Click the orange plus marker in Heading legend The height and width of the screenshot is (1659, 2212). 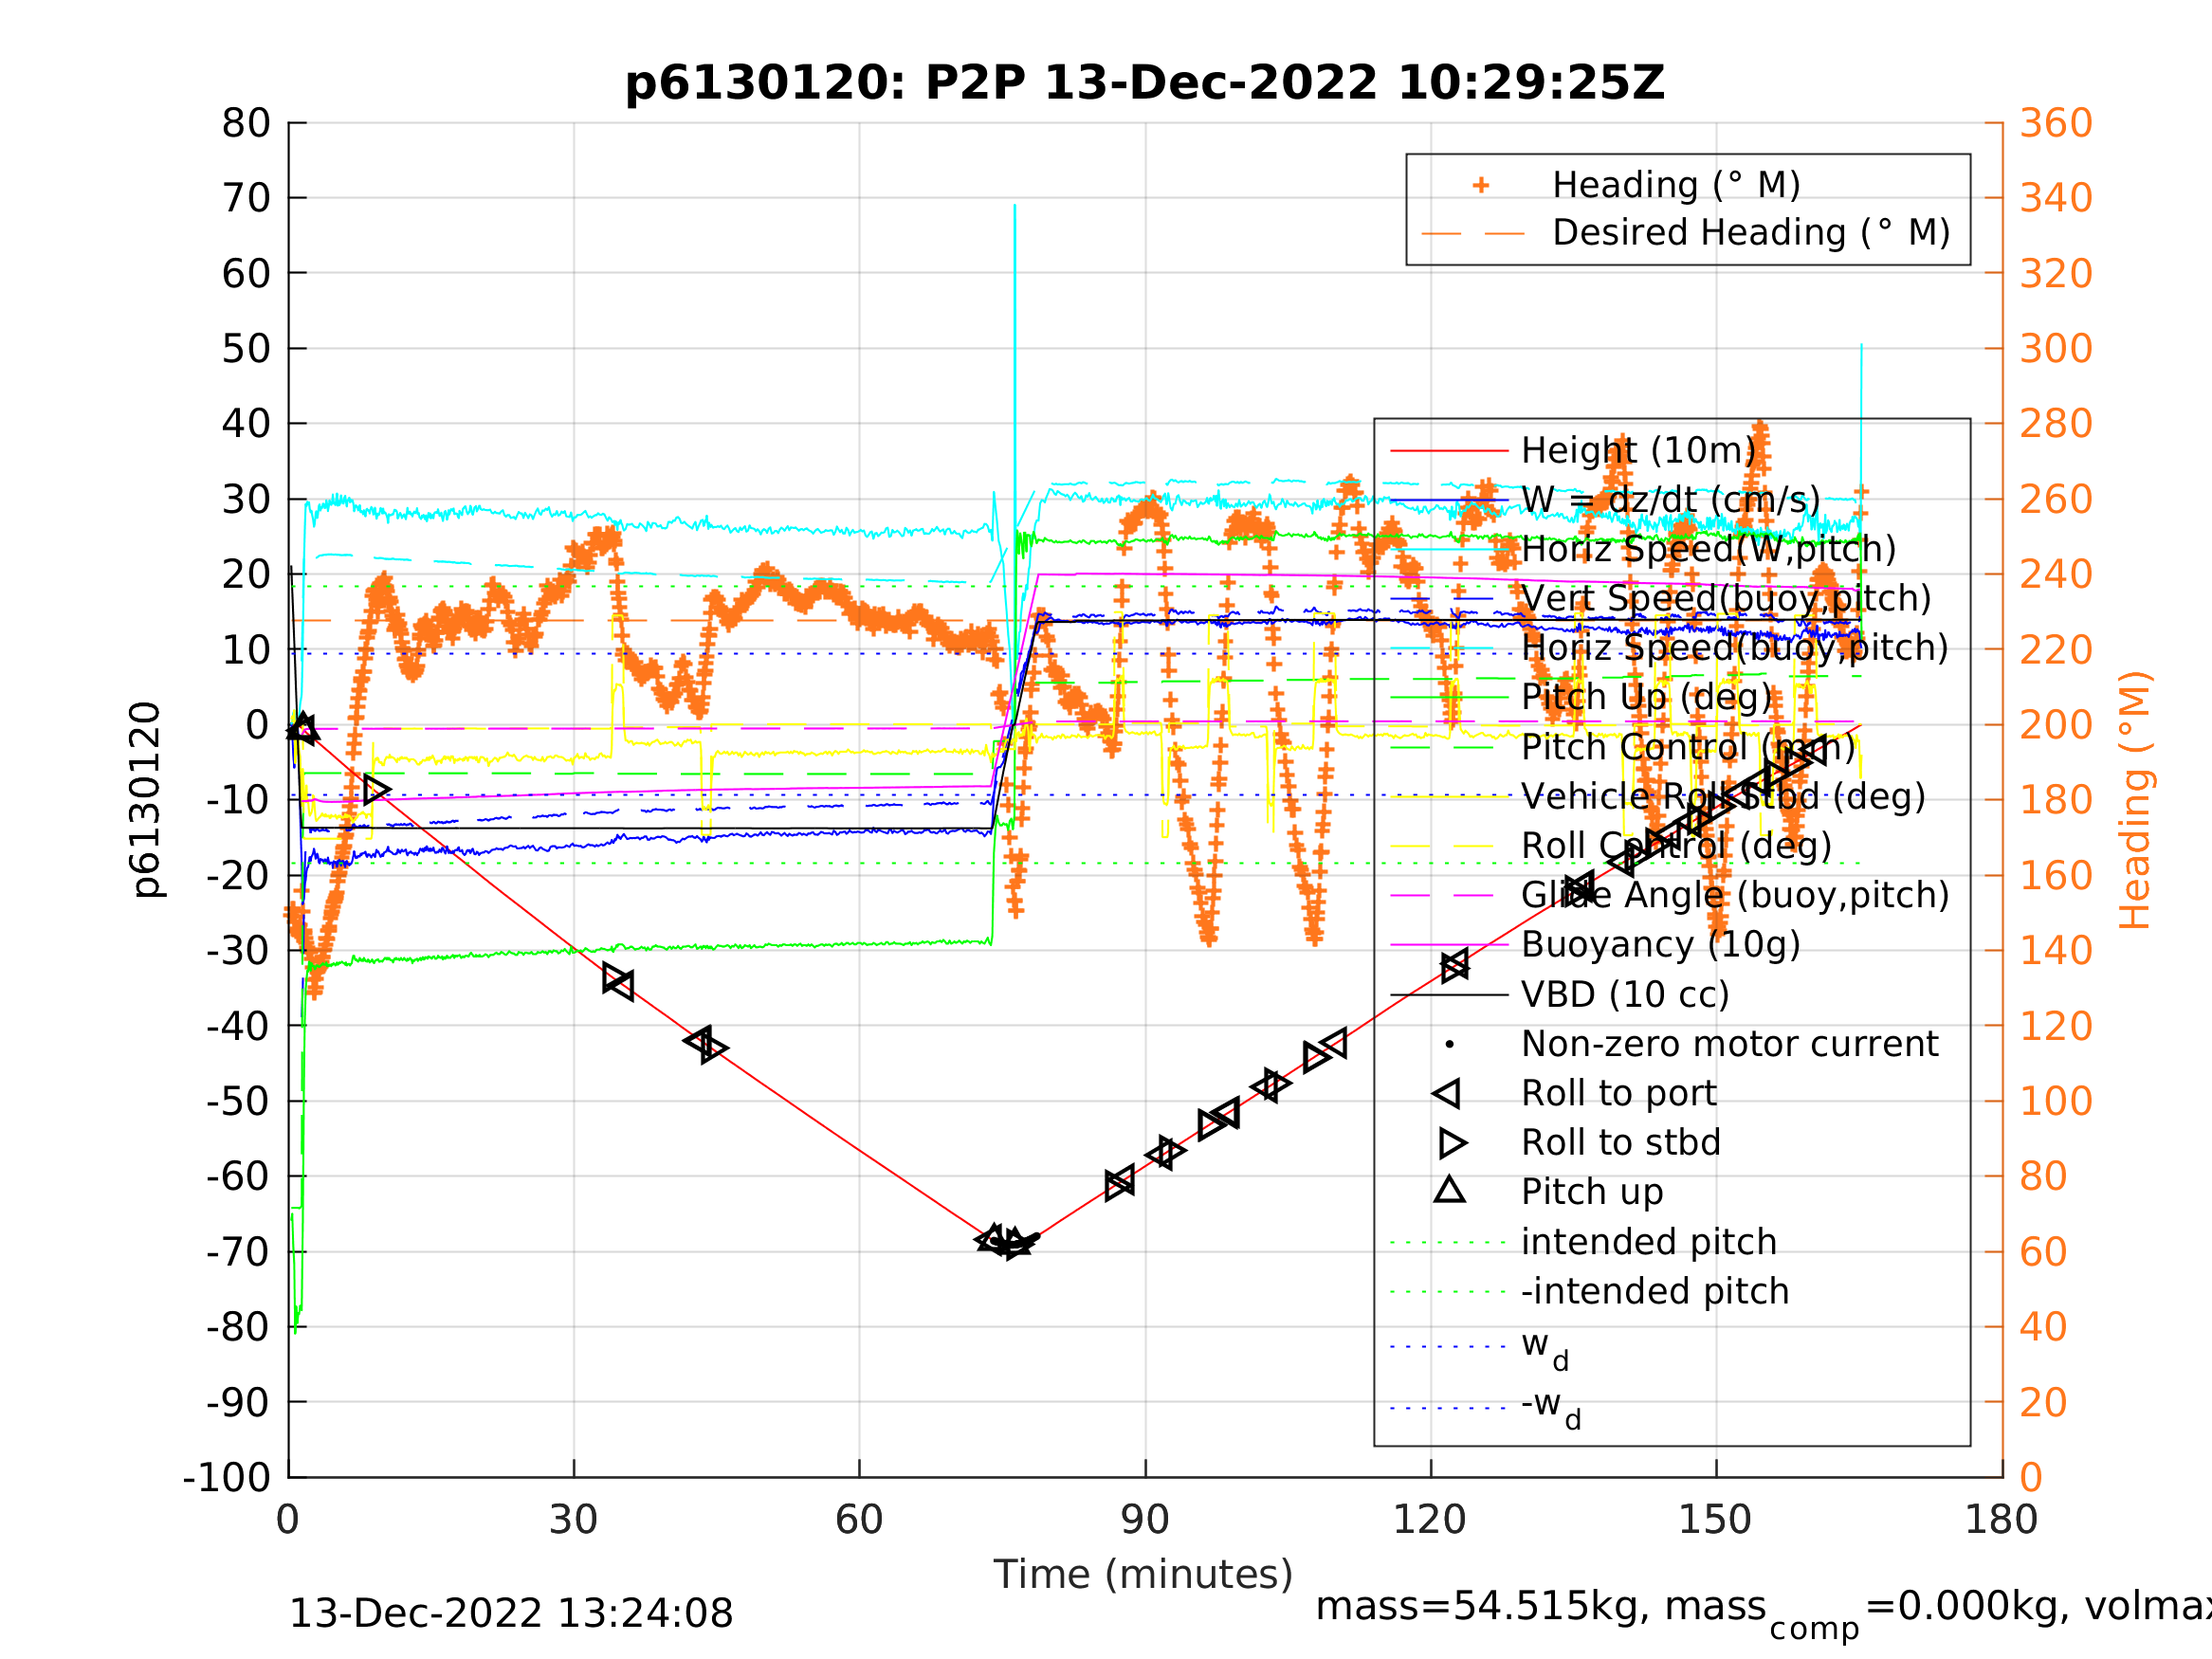(1481, 185)
